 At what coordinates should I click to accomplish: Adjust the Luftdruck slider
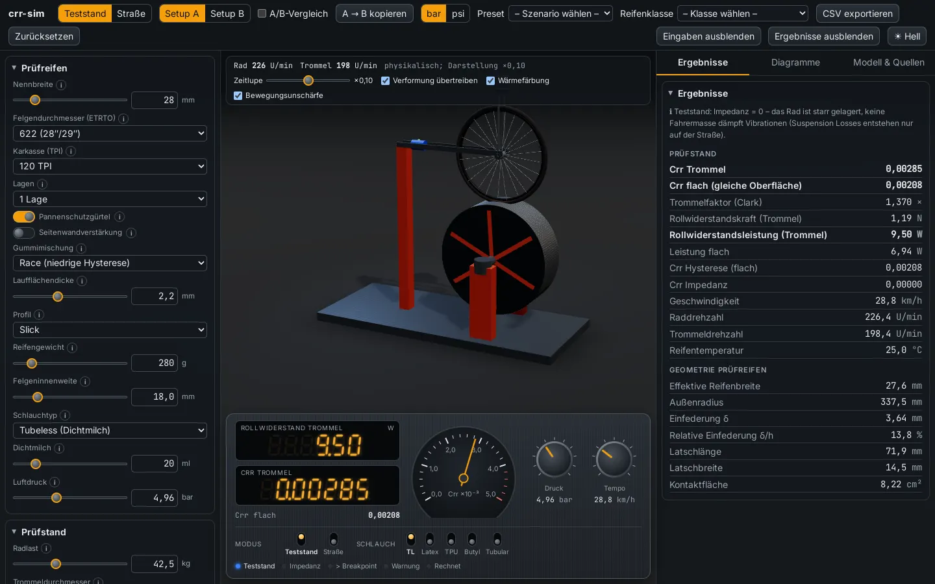point(70,498)
